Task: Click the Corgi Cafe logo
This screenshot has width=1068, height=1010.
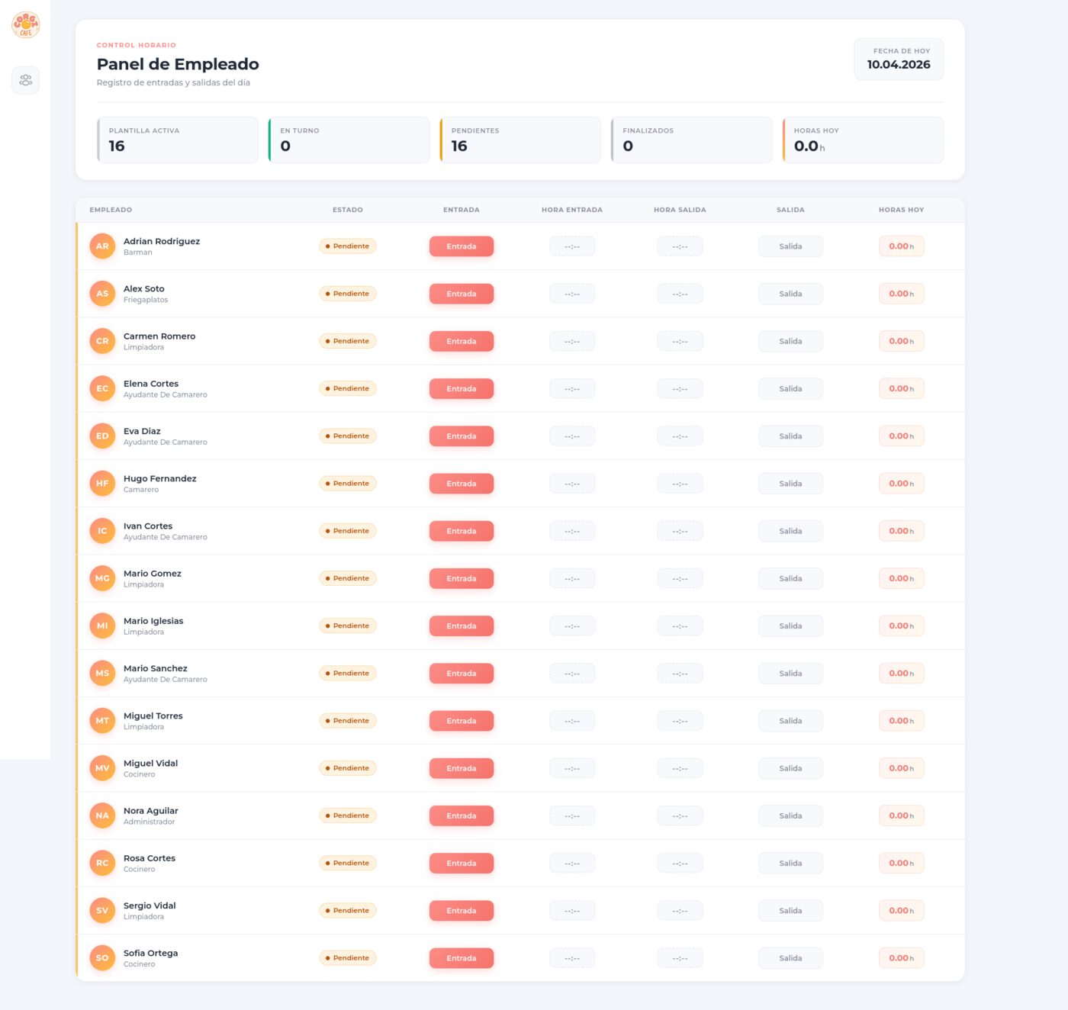Action: tap(25, 24)
